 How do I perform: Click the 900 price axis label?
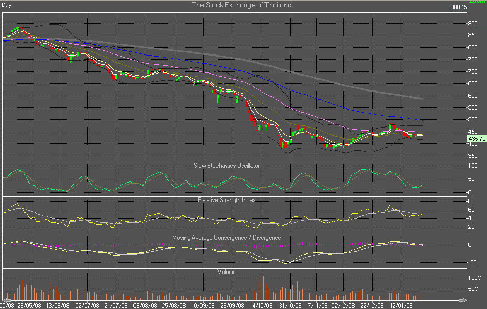click(473, 23)
